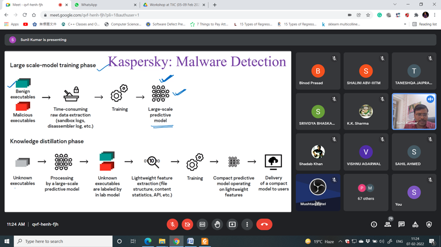Screen dimensions: 441x247
Task: Turn on the camera
Action: coord(187,225)
